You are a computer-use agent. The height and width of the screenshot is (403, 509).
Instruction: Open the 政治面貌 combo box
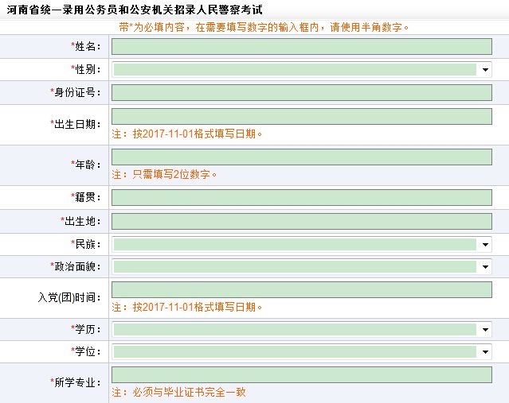click(x=302, y=267)
